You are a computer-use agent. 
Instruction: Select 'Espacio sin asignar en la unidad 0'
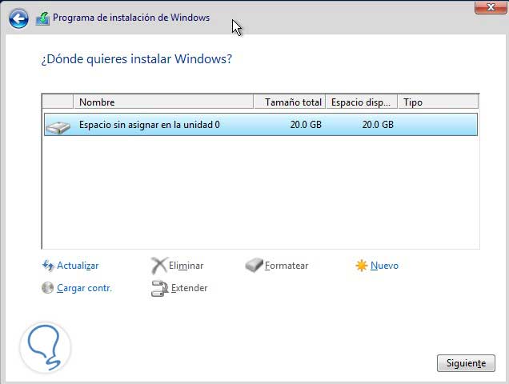click(x=261, y=125)
